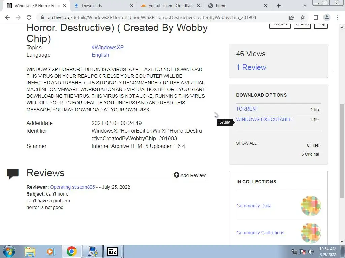
Task: Click the scrollbar down arrow
Action: [342, 242]
